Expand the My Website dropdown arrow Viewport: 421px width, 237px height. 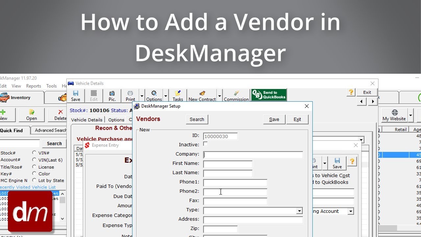click(x=410, y=116)
